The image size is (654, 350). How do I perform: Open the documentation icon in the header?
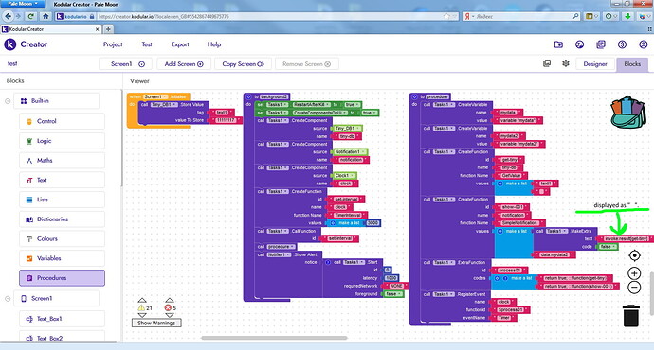pos(601,44)
